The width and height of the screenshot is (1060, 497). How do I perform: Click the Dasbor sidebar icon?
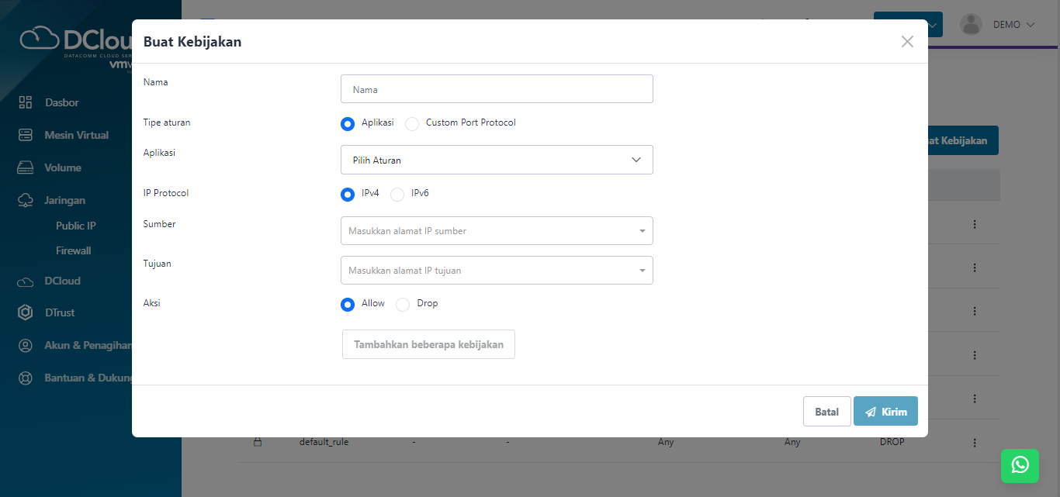(26, 102)
